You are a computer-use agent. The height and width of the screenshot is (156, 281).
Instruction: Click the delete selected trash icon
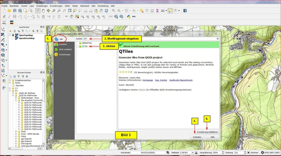[x=43, y=17]
